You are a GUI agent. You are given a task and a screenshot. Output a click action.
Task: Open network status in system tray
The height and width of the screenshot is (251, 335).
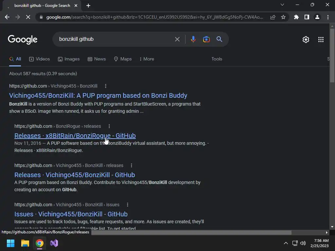point(295,243)
